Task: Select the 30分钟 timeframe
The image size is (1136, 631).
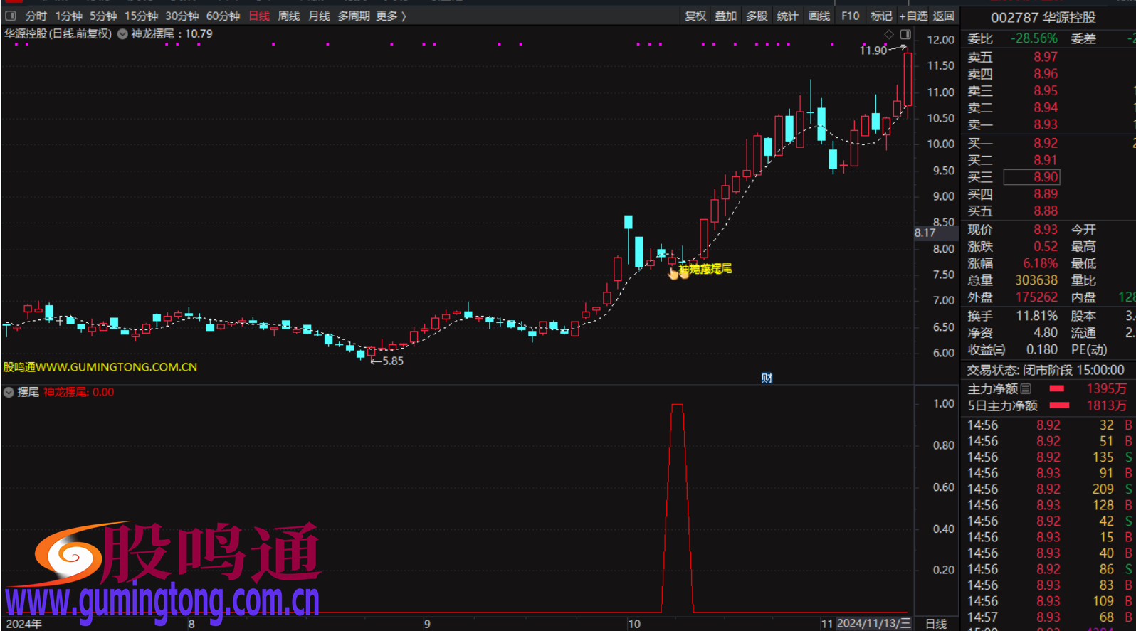Action: pos(182,16)
